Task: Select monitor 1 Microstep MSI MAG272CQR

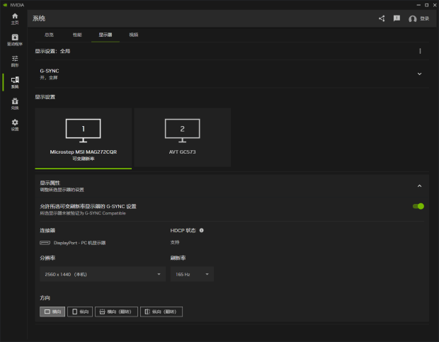Action: coord(84,138)
